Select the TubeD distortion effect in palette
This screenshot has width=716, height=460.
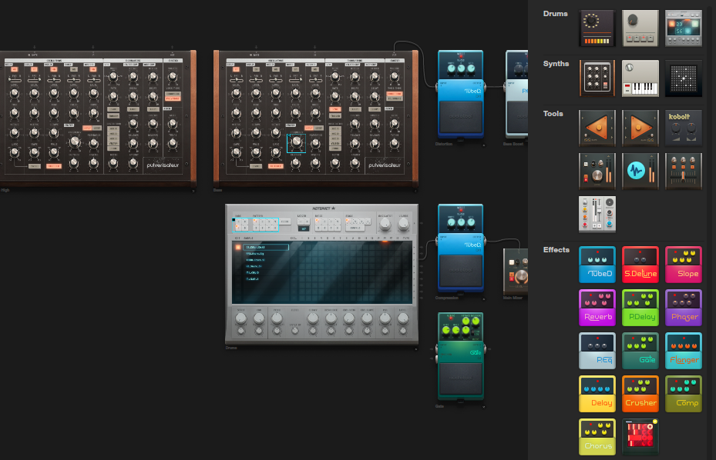597,265
